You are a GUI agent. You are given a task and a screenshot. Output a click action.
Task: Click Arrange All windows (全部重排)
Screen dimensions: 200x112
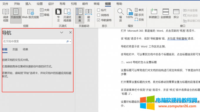click(166, 13)
